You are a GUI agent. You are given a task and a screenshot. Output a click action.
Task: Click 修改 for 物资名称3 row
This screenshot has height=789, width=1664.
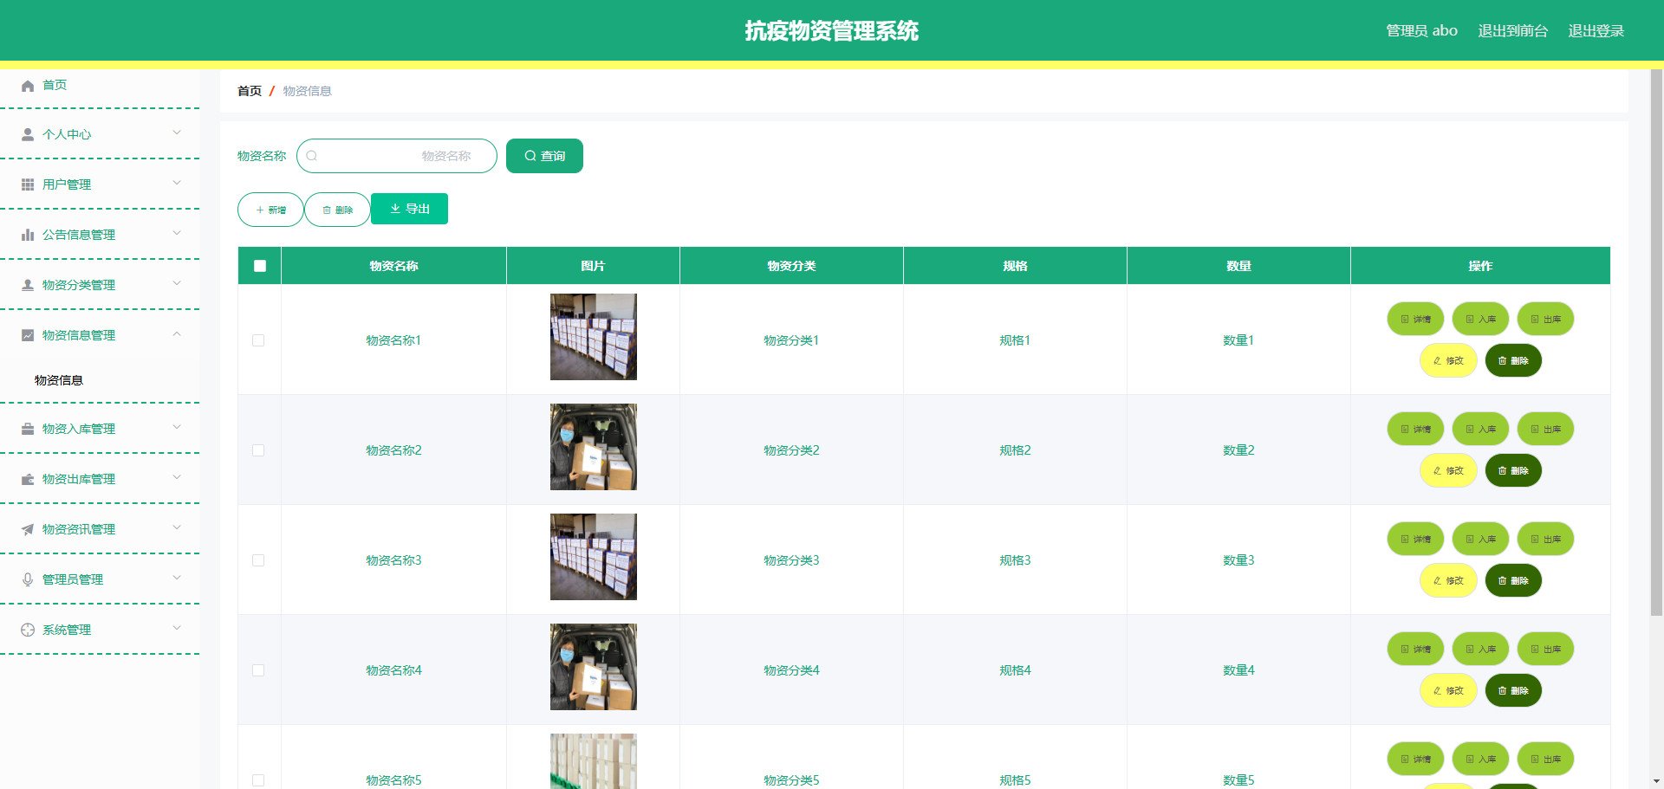click(1448, 580)
